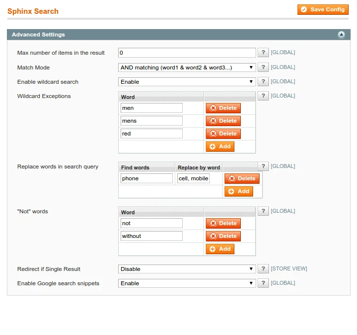This screenshot has height=335, width=357.
Task: Click the Save Config button
Action: point(323,9)
